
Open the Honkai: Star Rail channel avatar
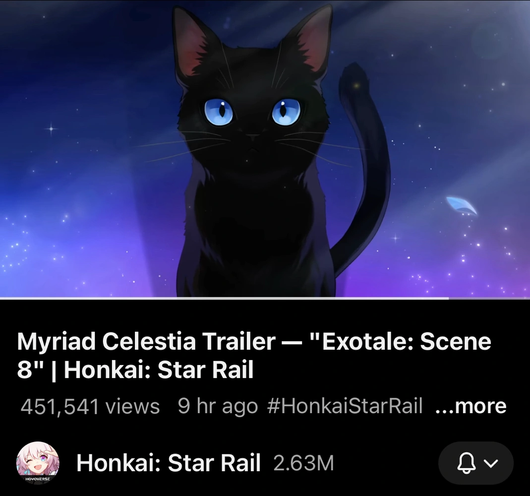[x=38, y=462]
